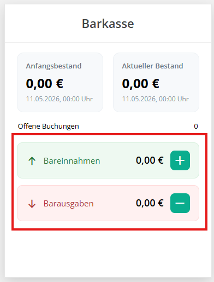Click the date under Aktueller Bestand

coord(156,99)
